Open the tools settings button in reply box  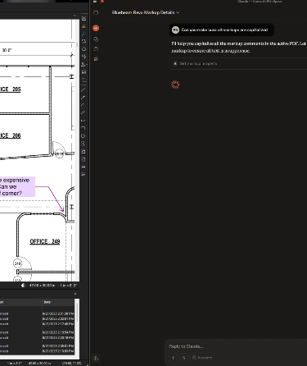tap(183, 358)
